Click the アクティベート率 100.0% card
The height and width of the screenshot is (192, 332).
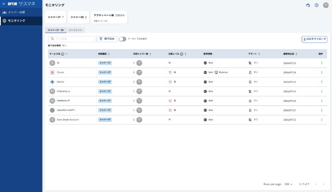click(x=109, y=17)
